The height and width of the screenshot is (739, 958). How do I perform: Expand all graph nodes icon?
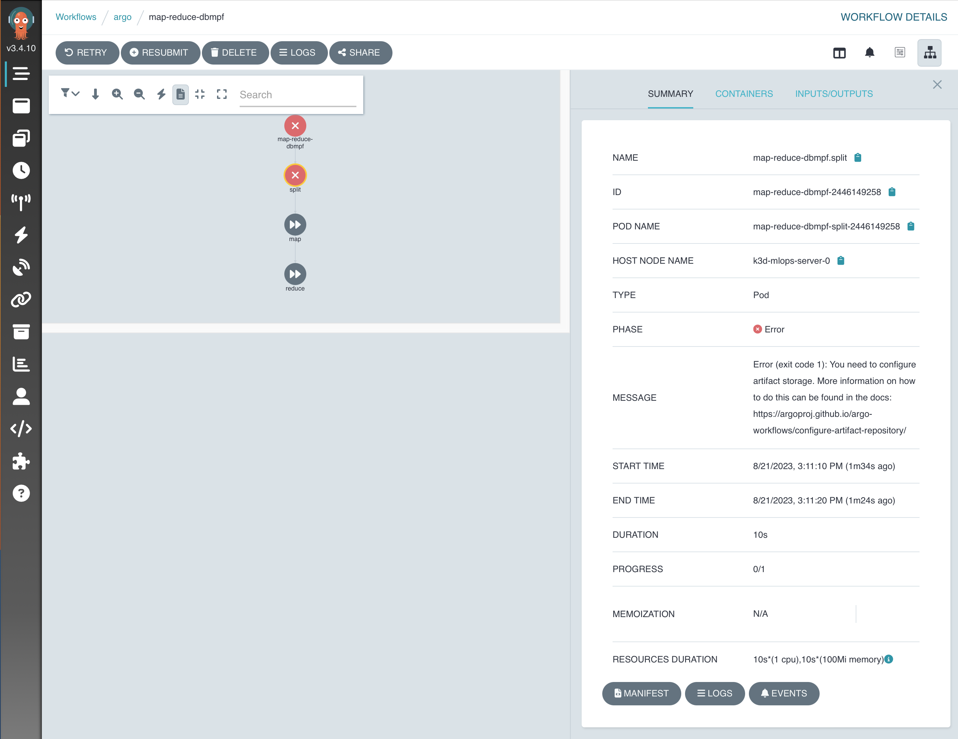(222, 94)
